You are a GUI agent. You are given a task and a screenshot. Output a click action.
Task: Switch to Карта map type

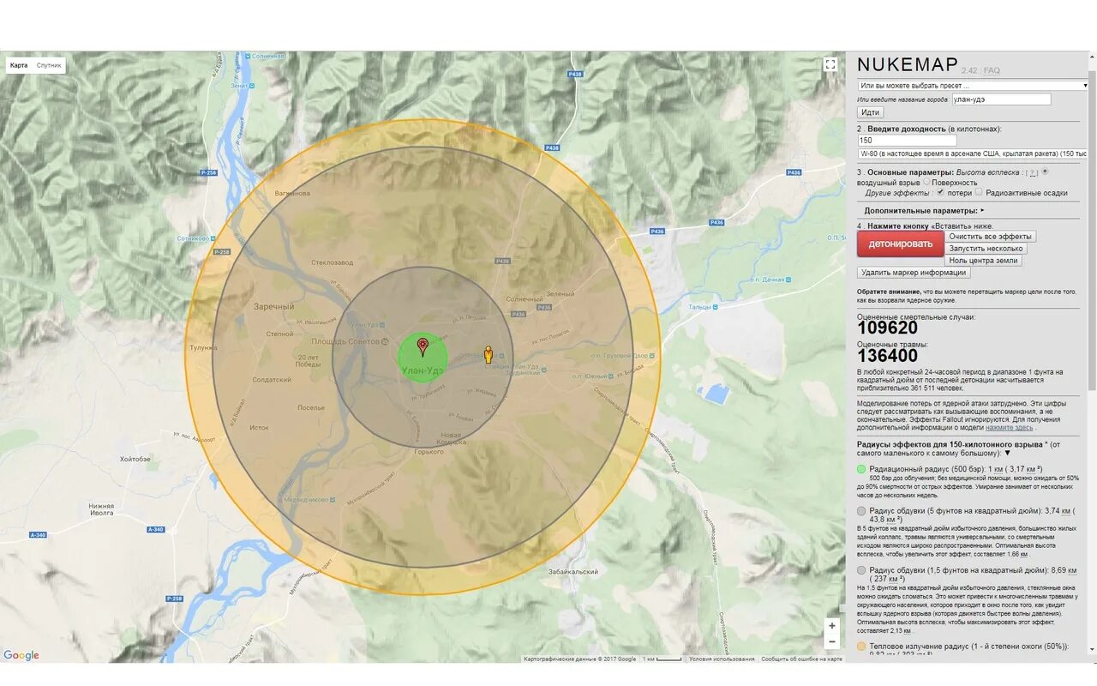click(x=18, y=65)
